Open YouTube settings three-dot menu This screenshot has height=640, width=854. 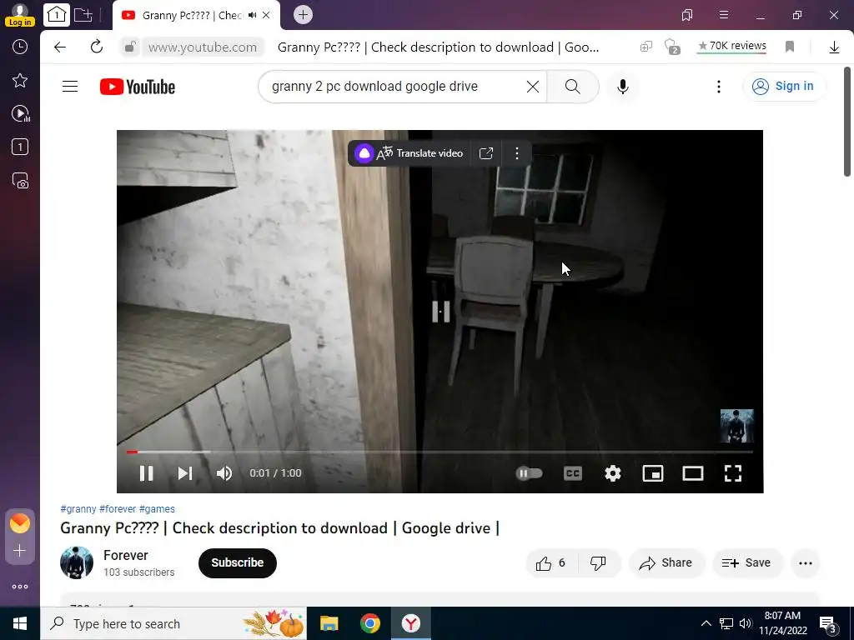719,87
